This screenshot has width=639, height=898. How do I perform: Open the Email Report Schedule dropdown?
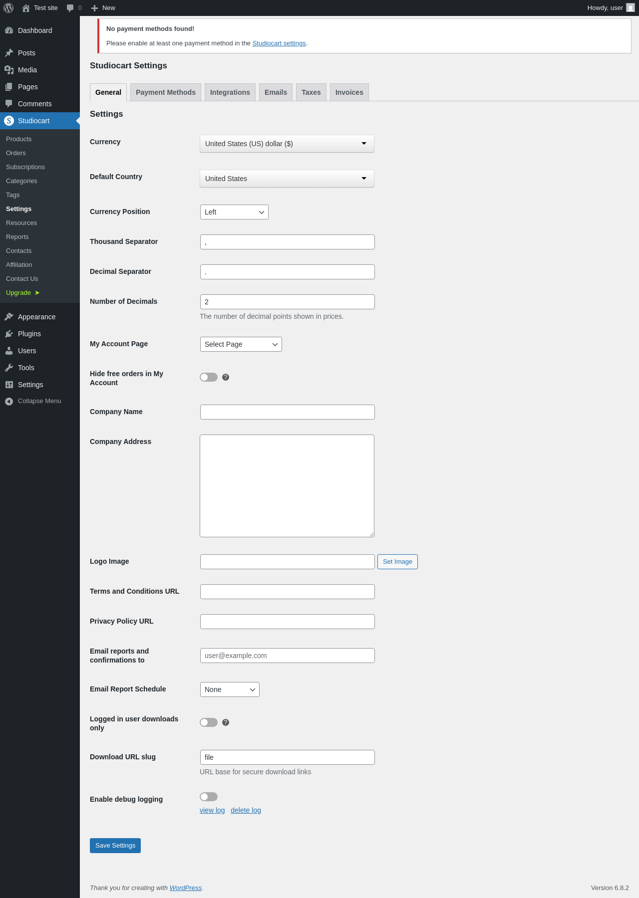(230, 689)
